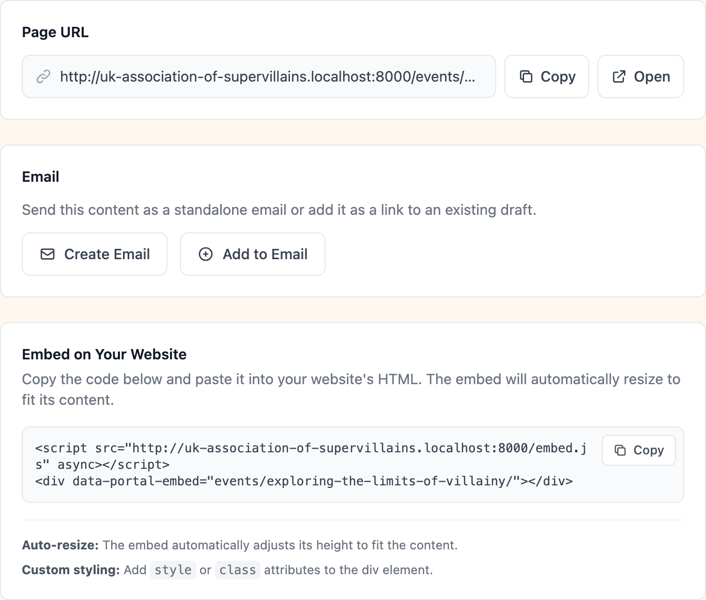Open the page URL in a new tab

click(x=641, y=76)
